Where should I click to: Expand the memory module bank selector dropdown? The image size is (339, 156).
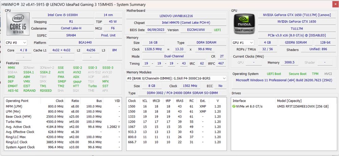[176, 78]
